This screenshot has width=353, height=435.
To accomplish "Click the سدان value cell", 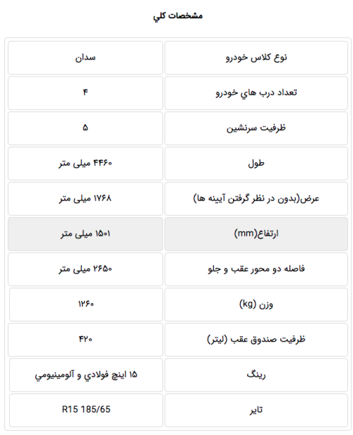I will (x=86, y=57).
